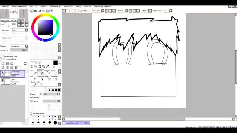Image resolution: width=237 pixels, height=133 pixels.
Task: Add a layer mask
Action: pyautogui.click(x=25, y=63)
